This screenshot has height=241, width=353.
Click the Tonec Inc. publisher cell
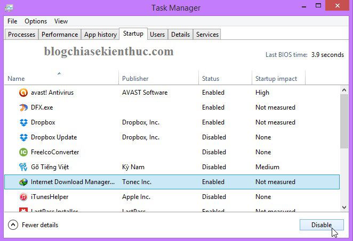pos(137,182)
